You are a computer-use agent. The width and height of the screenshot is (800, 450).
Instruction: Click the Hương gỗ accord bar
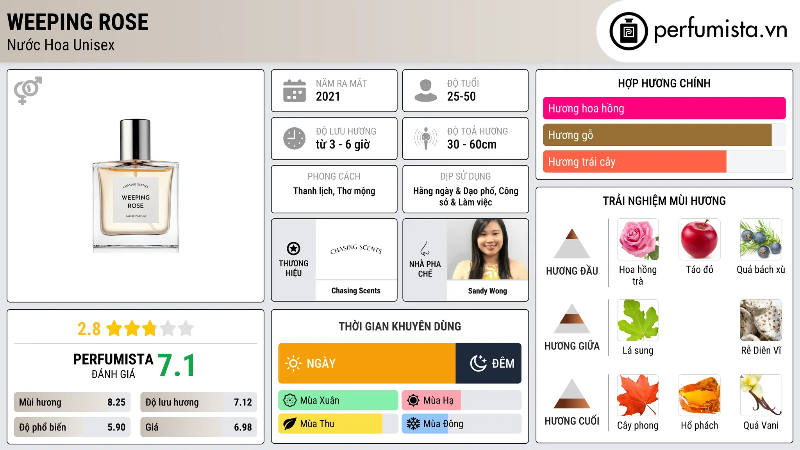[664, 135]
